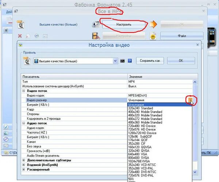This screenshot has width=219, height=182.
Task: Click the settings list scroll down arrow
Action: pyautogui.click(x=195, y=172)
